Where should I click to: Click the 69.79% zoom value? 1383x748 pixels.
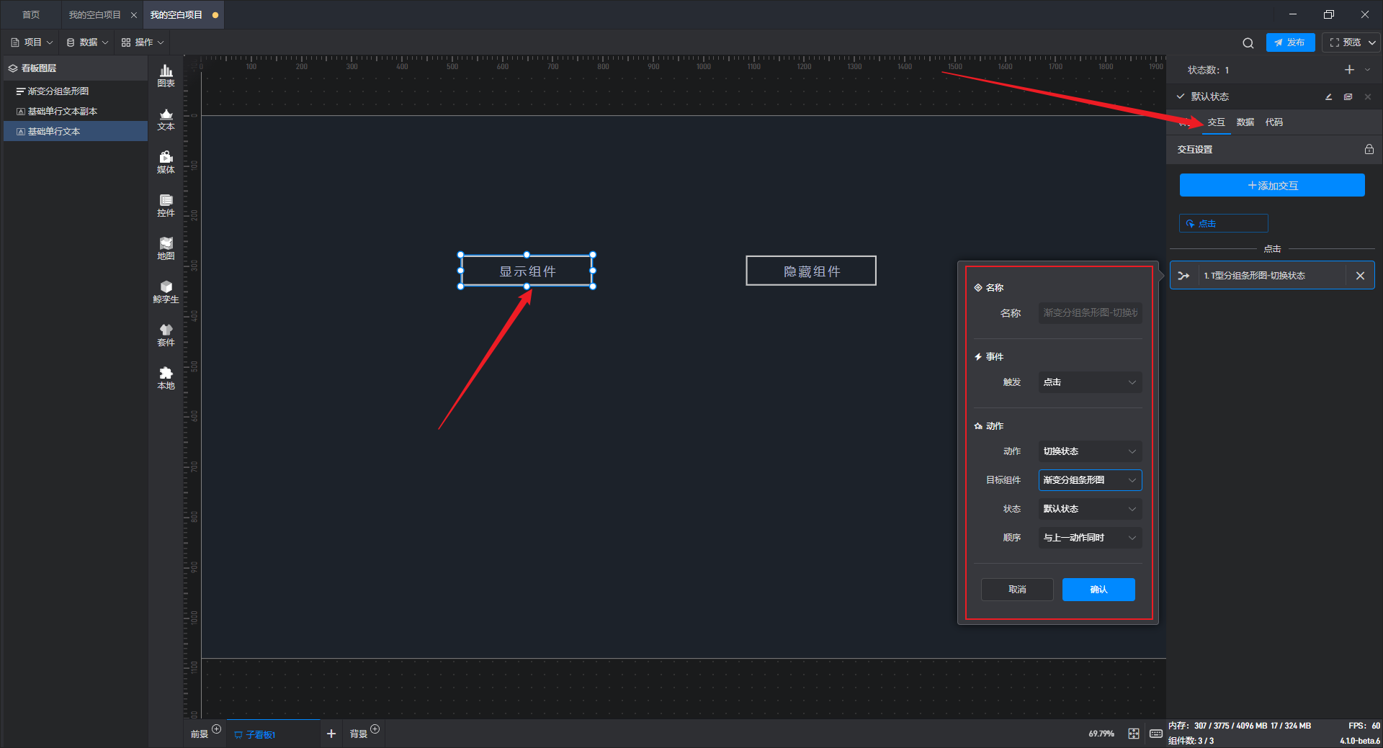pyautogui.click(x=1101, y=734)
